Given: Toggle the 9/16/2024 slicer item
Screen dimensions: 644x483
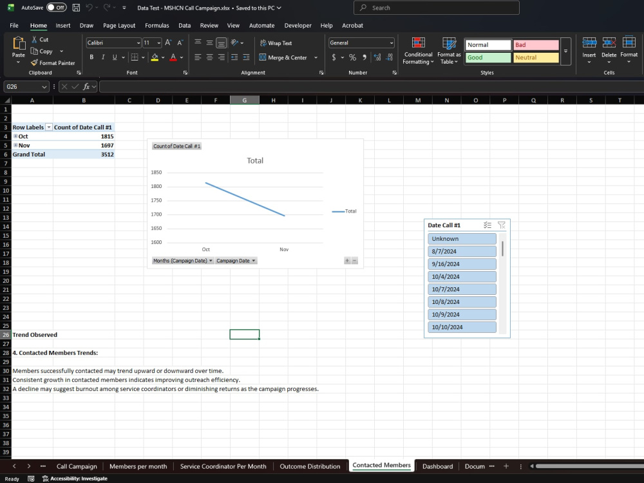Looking at the screenshot, I should [462, 264].
